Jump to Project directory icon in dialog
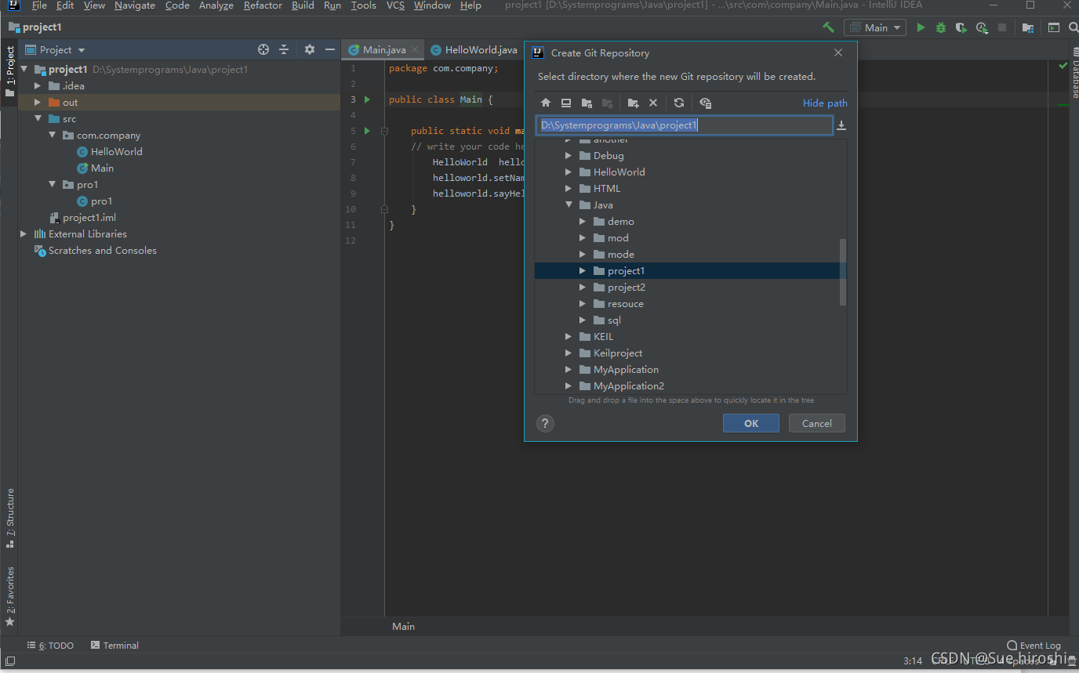Viewport: 1079px width, 673px height. coord(587,103)
